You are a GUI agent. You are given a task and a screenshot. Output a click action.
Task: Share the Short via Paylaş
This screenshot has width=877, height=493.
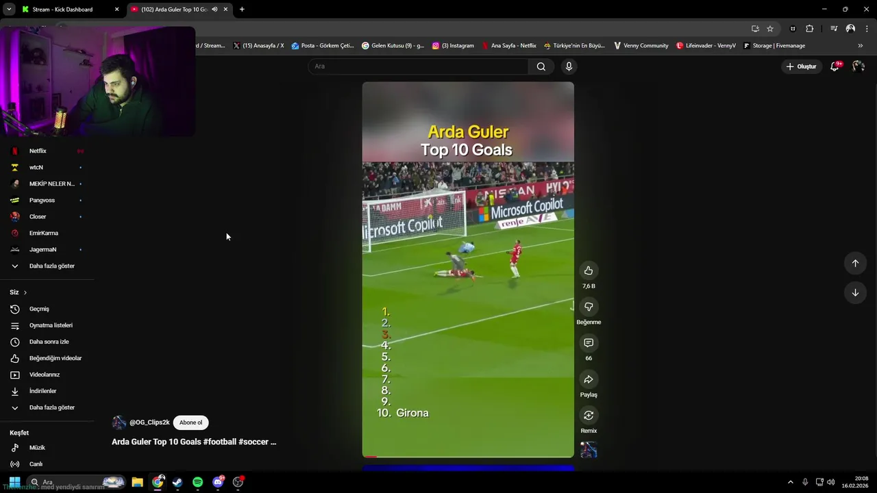pos(588,379)
